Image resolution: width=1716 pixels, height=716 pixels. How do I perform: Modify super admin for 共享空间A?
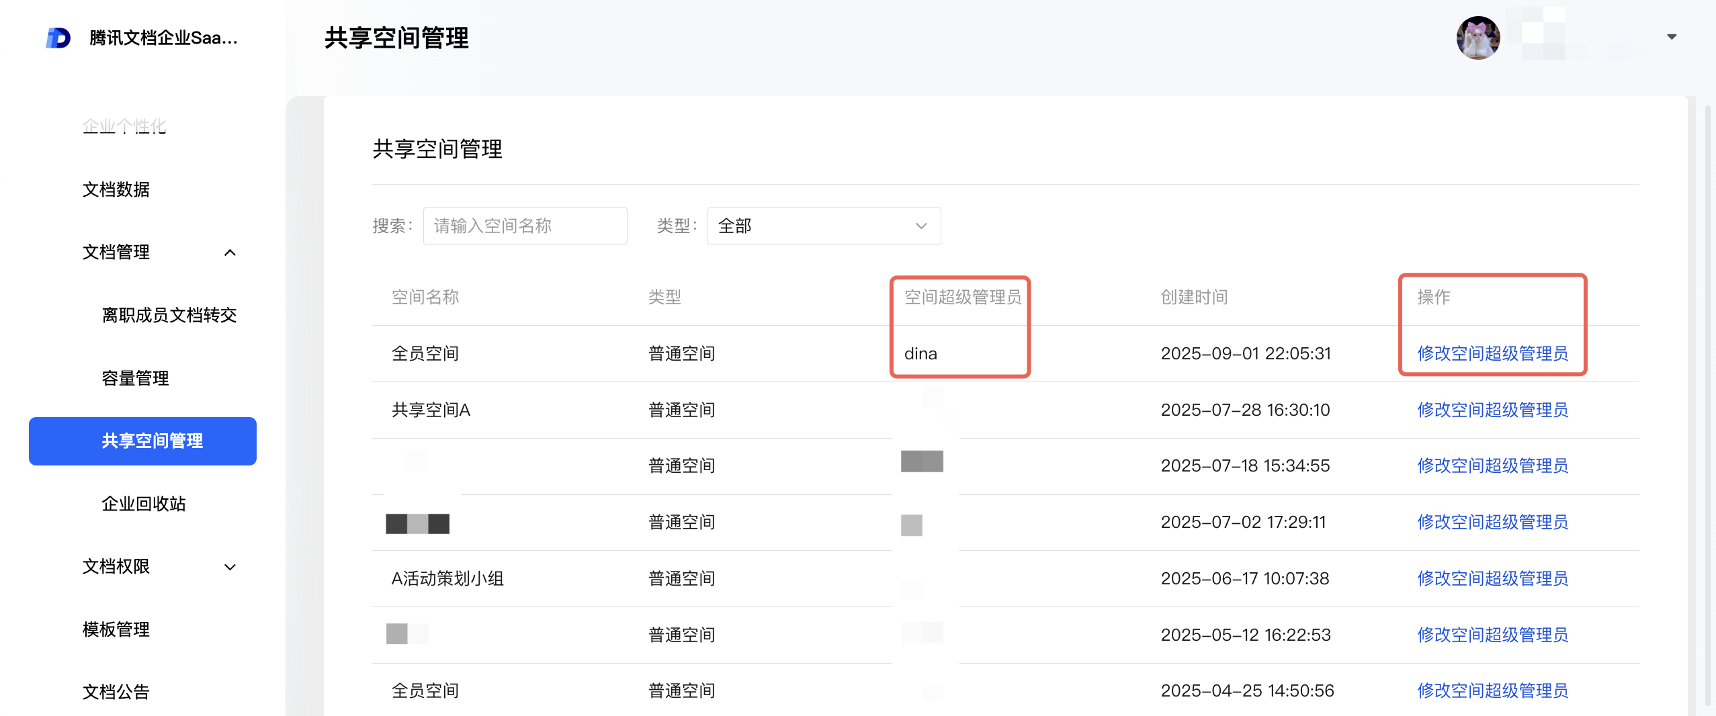[x=1492, y=410]
